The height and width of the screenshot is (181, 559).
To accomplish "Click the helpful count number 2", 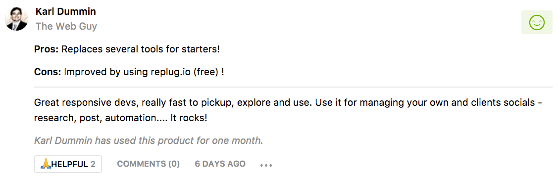I will pyautogui.click(x=93, y=164).
